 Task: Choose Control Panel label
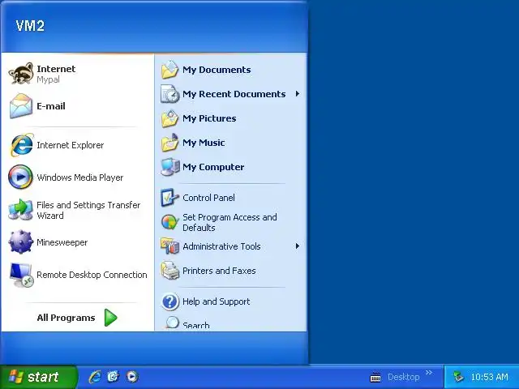(208, 198)
